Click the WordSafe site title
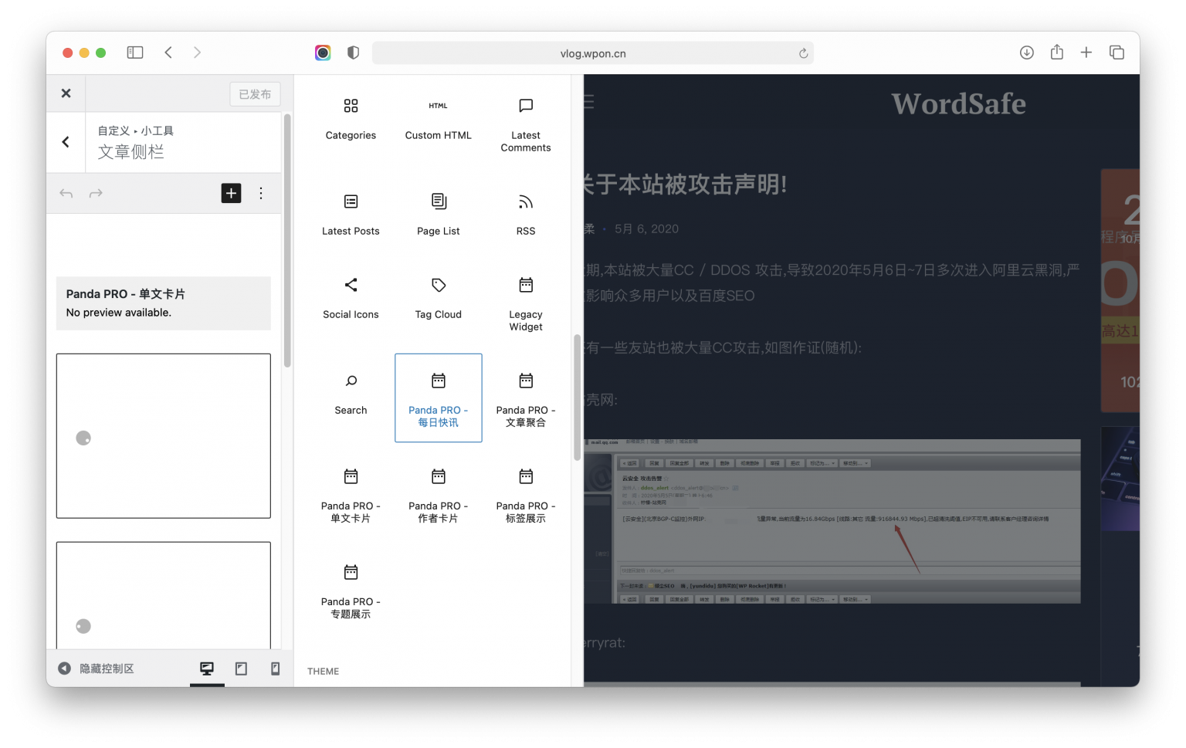The image size is (1186, 748). 958,103
